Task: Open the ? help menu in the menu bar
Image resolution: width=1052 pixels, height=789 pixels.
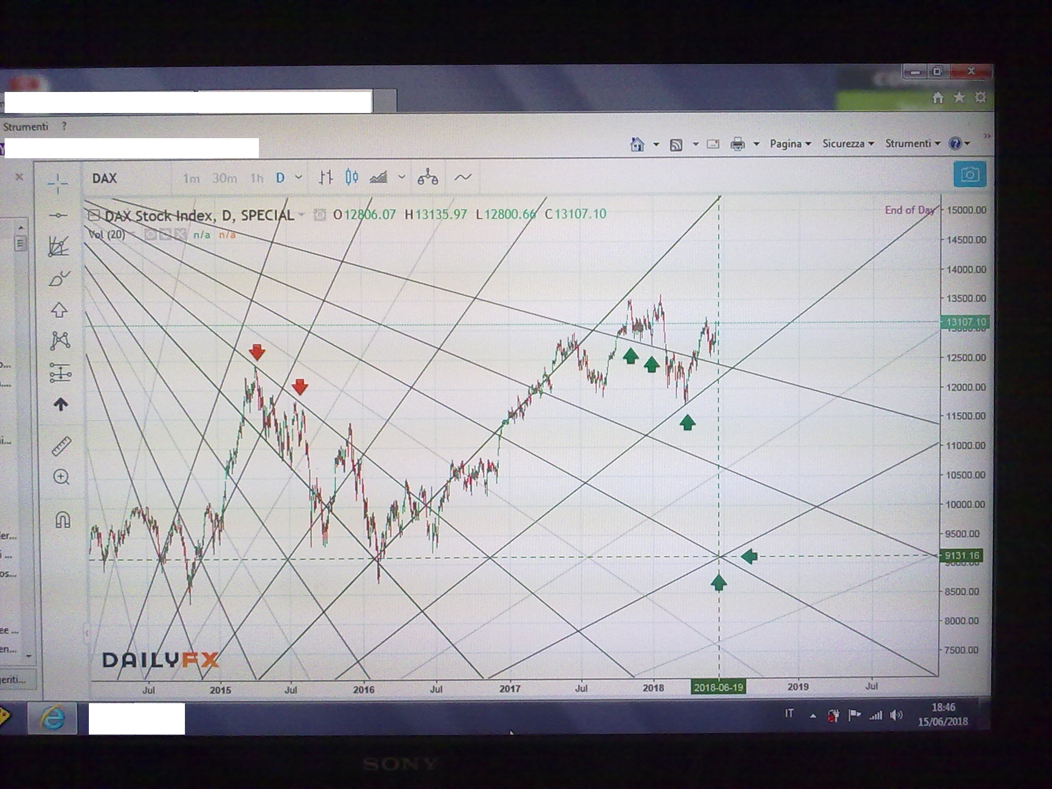Action: click(64, 126)
